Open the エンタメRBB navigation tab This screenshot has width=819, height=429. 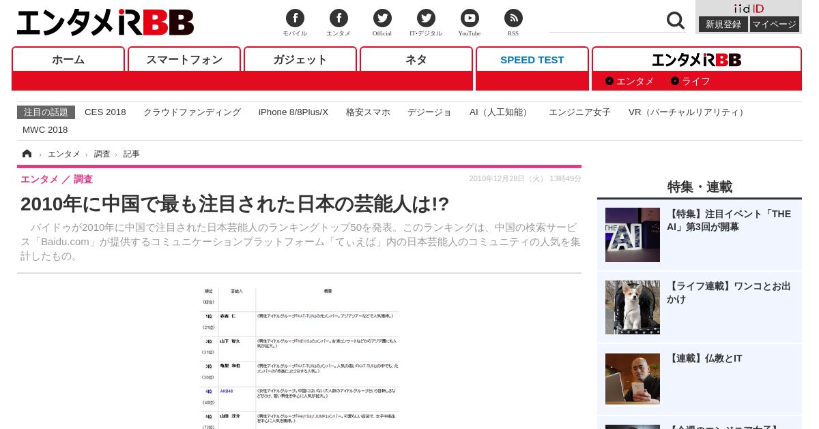click(697, 59)
